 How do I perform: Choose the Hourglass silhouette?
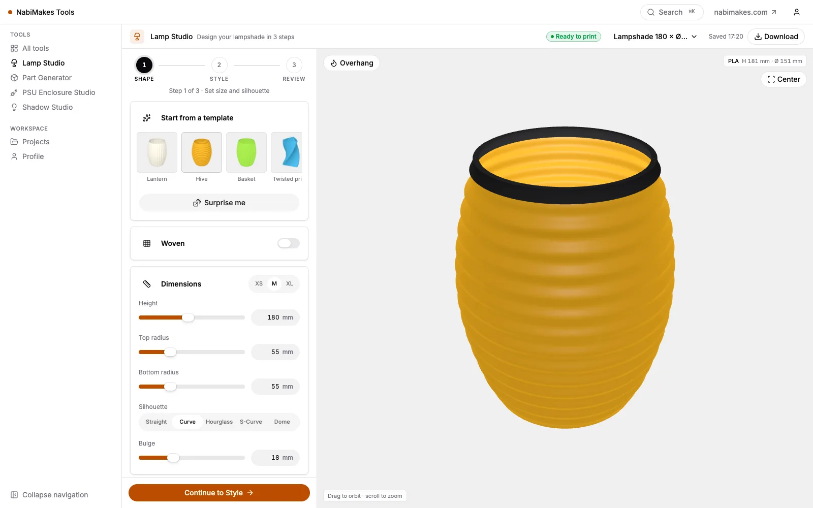219,422
